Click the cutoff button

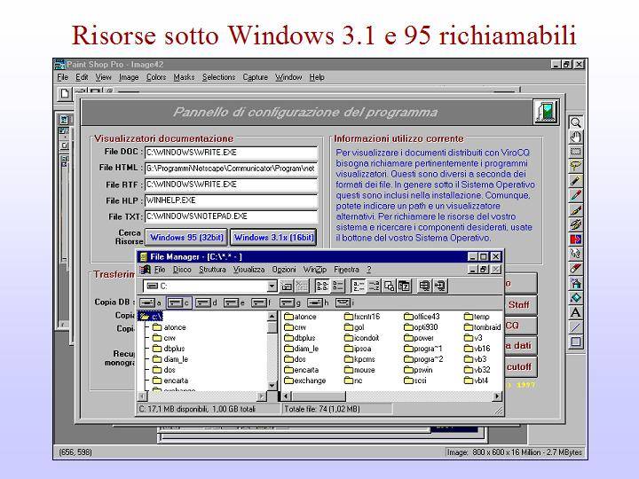519,366
